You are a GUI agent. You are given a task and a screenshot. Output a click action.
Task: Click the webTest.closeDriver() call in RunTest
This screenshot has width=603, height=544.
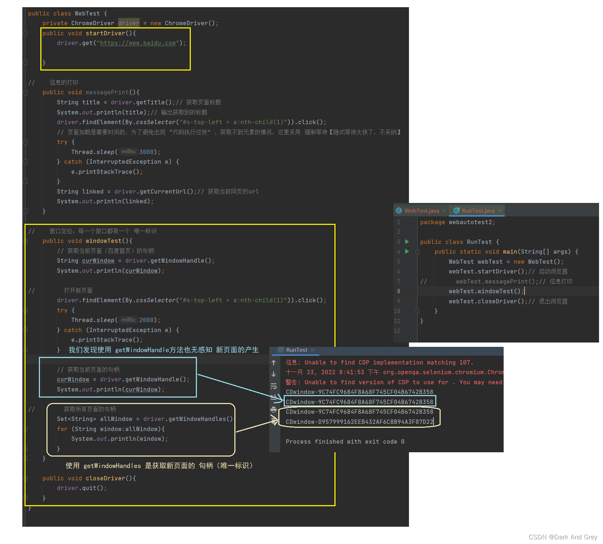pyautogui.click(x=488, y=301)
